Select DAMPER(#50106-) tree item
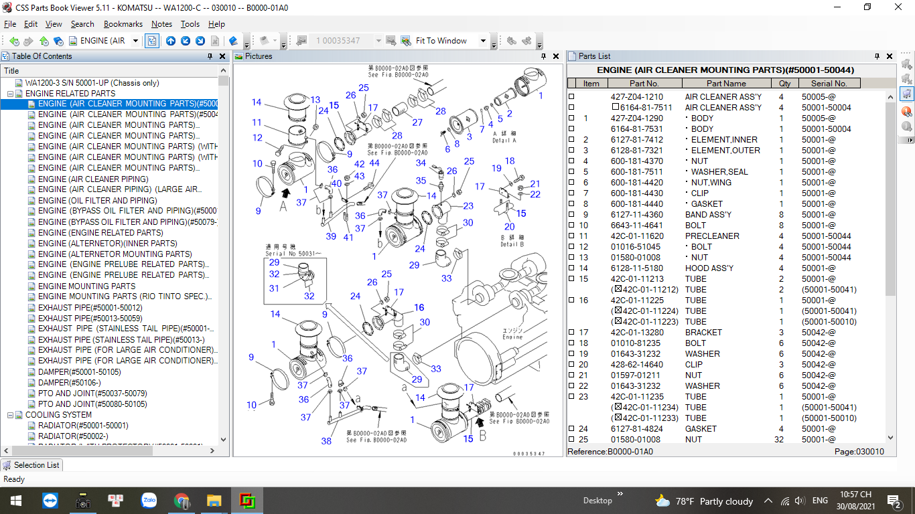 pyautogui.click(x=69, y=383)
